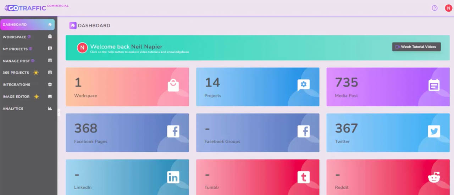
Task: Open the user avatar N in top bar
Action: (448, 8)
